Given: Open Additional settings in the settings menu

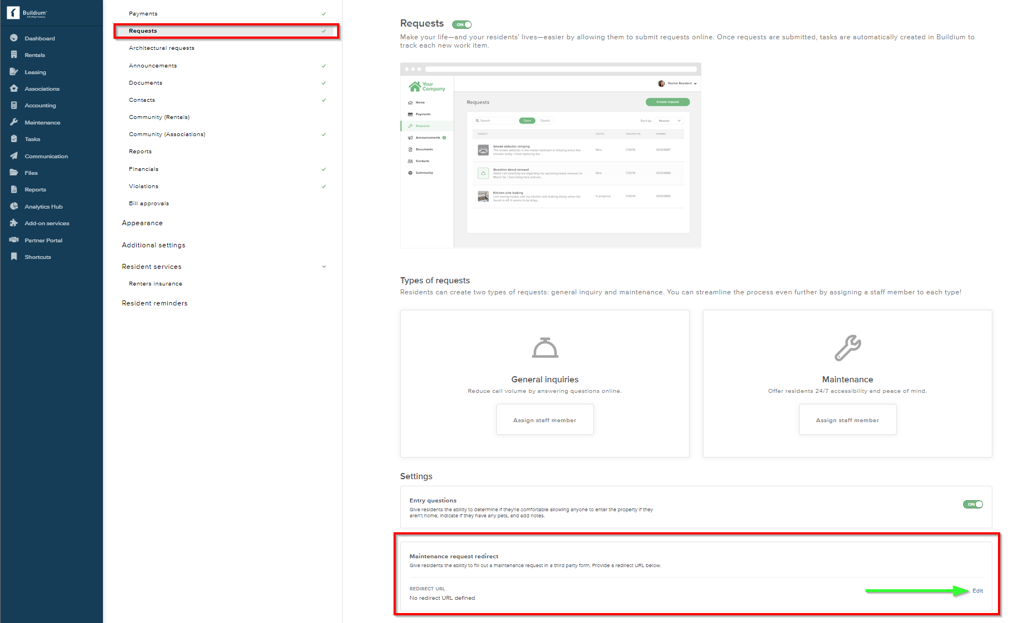Looking at the screenshot, I should [x=153, y=245].
